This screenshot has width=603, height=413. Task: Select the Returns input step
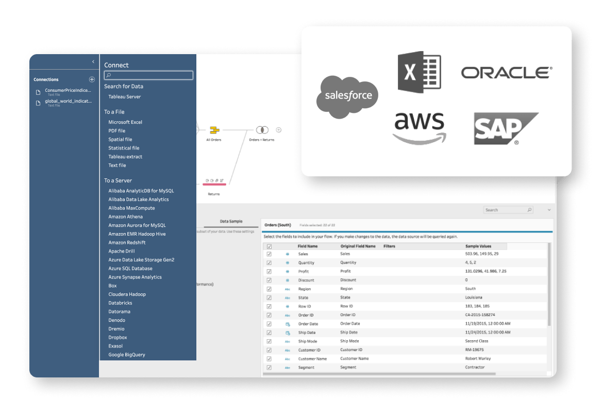coord(214,185)
